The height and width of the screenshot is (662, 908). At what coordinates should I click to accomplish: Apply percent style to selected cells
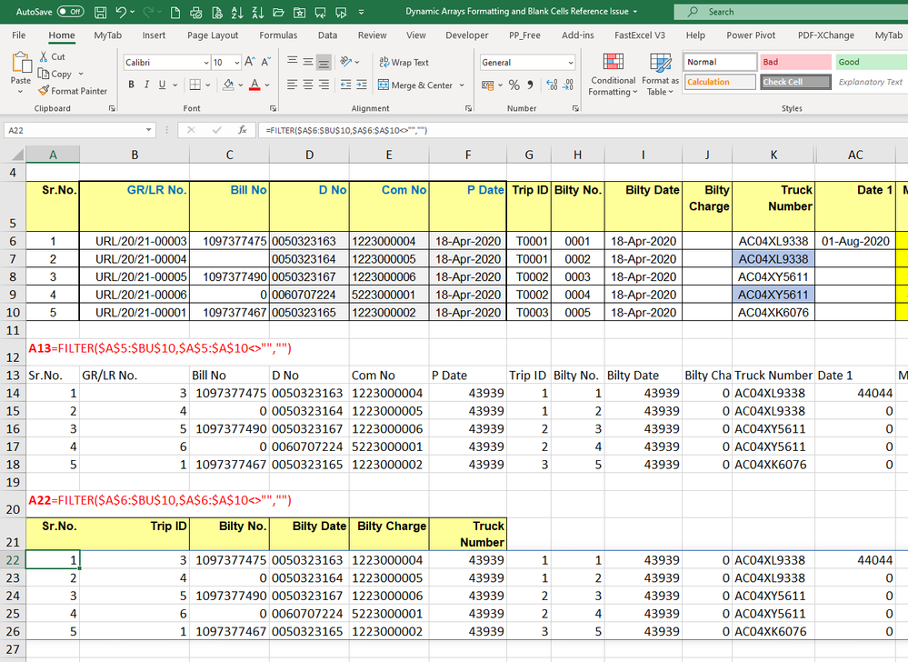tap(514, 85)
